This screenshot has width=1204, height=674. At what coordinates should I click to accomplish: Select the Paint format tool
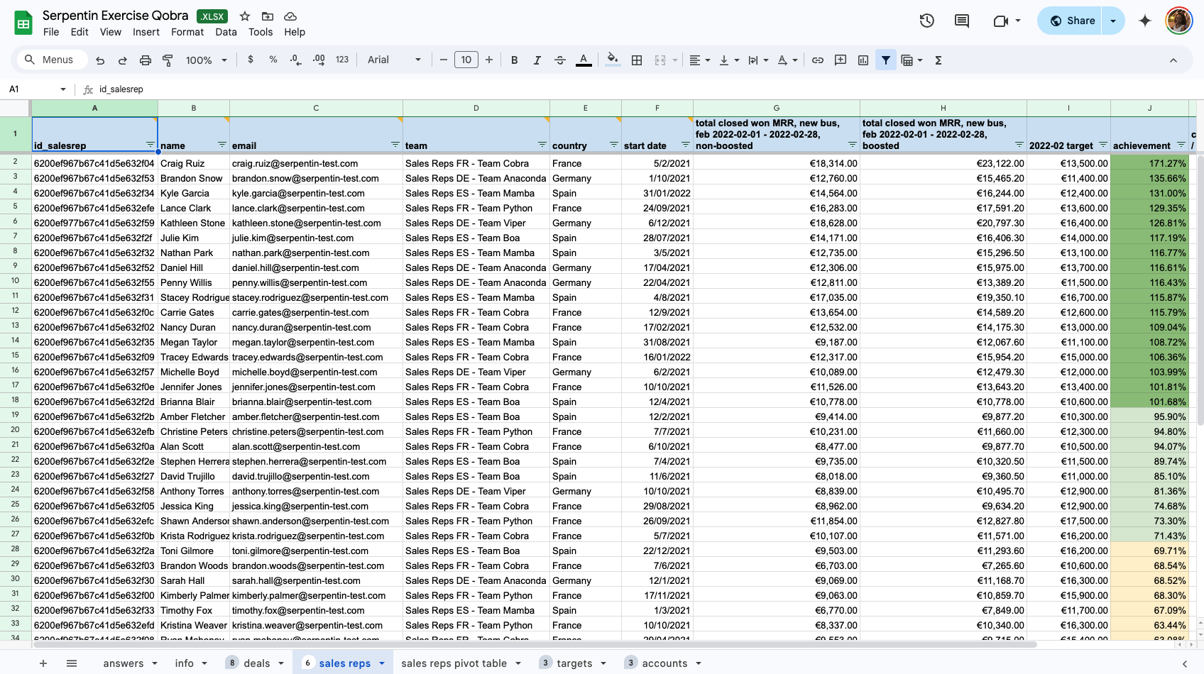168,60
